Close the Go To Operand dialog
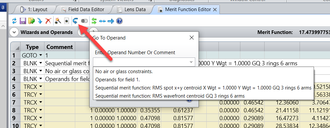 tap(192, 38)
